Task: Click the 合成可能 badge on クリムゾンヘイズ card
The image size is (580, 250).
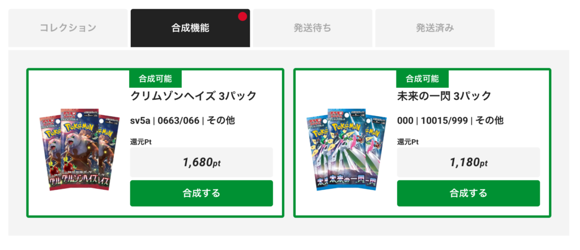Action: click(155, 79)
